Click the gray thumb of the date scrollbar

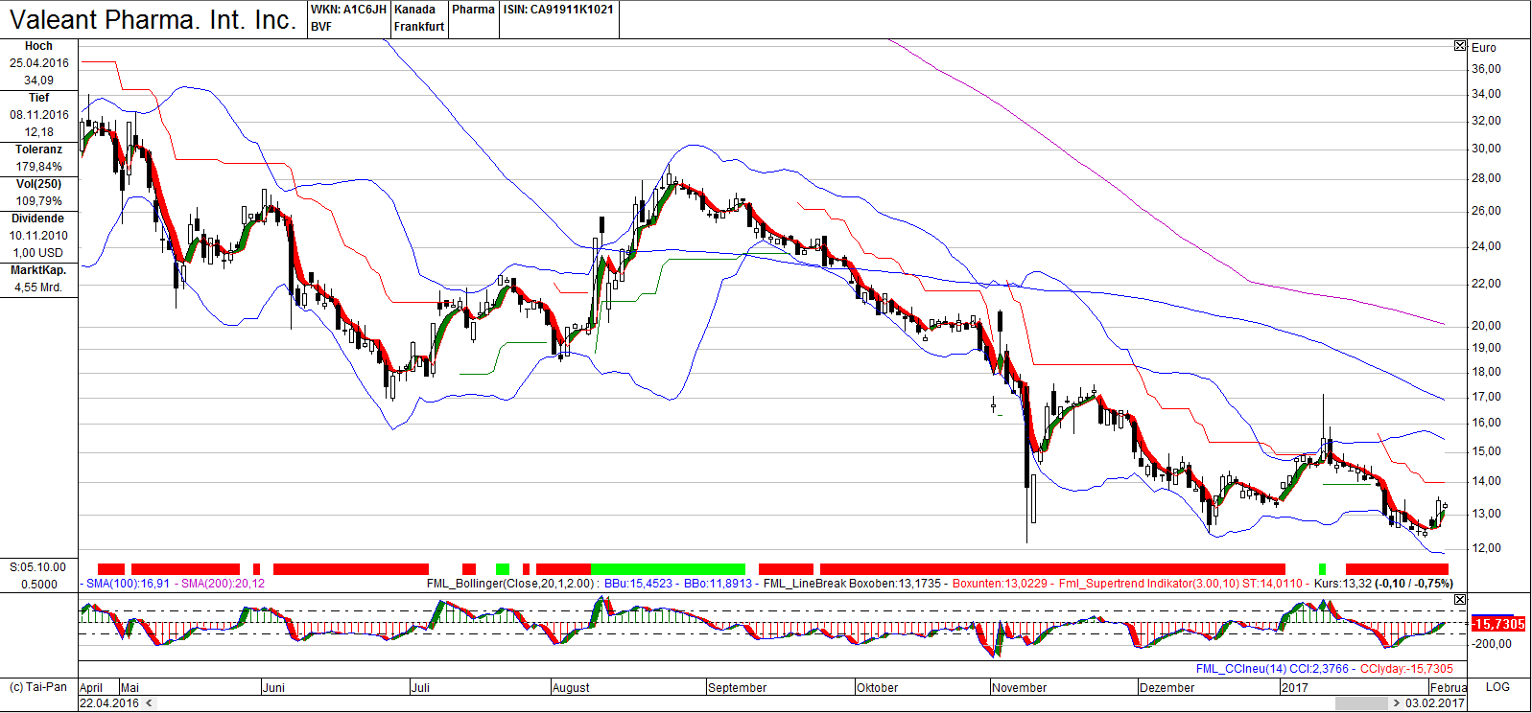tap(1361, 703)
